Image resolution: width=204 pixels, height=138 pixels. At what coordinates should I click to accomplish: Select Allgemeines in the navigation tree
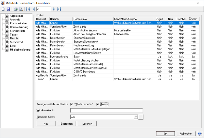17,16
